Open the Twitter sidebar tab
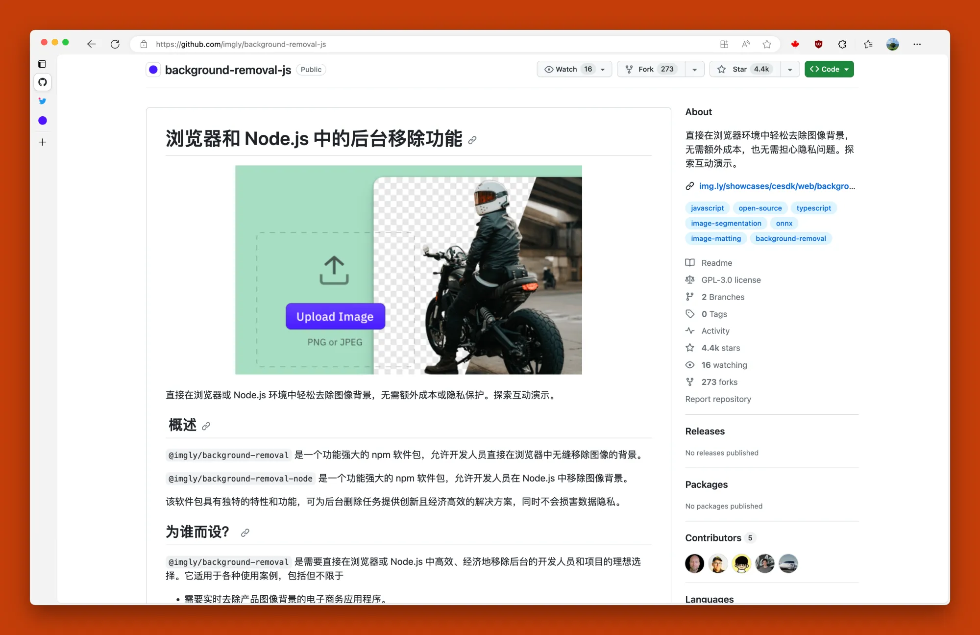 pyautogui.click(x=43, y=101)
